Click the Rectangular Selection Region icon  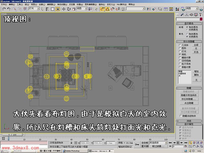click(x=53, y=9)
